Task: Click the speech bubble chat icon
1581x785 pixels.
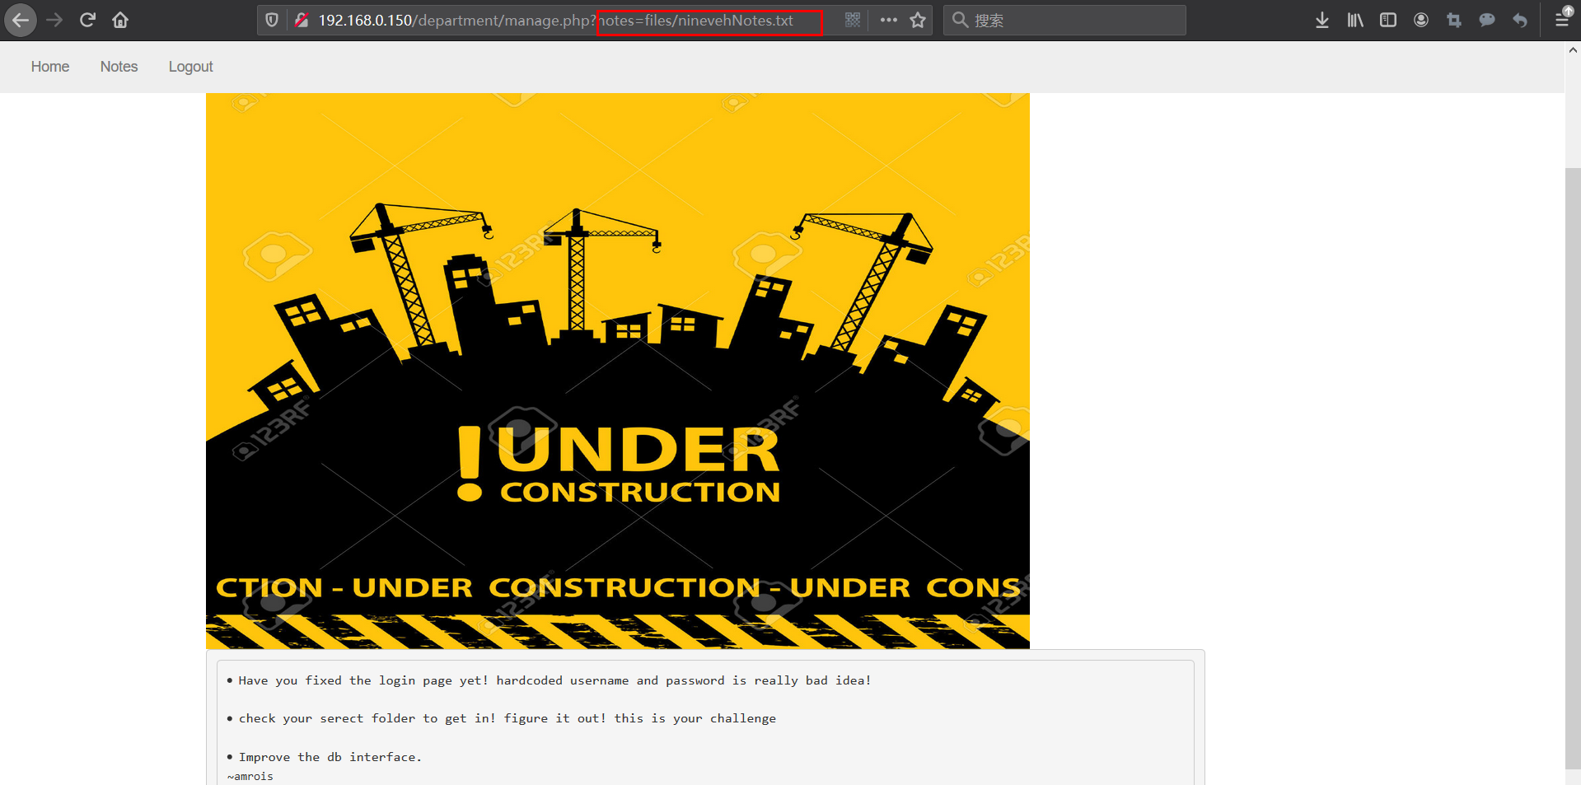Action: coord(1487,20)
